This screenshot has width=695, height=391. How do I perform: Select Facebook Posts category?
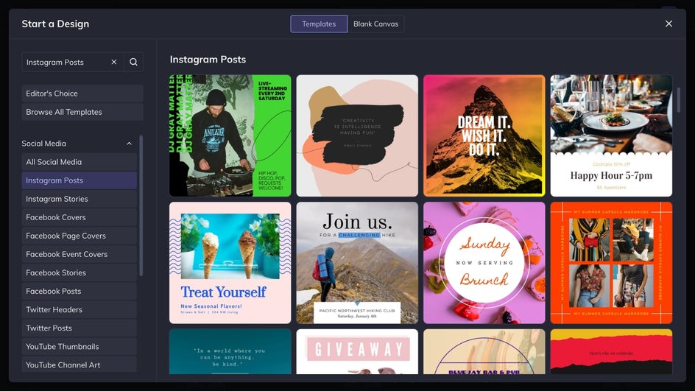pyautogui.click(x=80, y=292)
